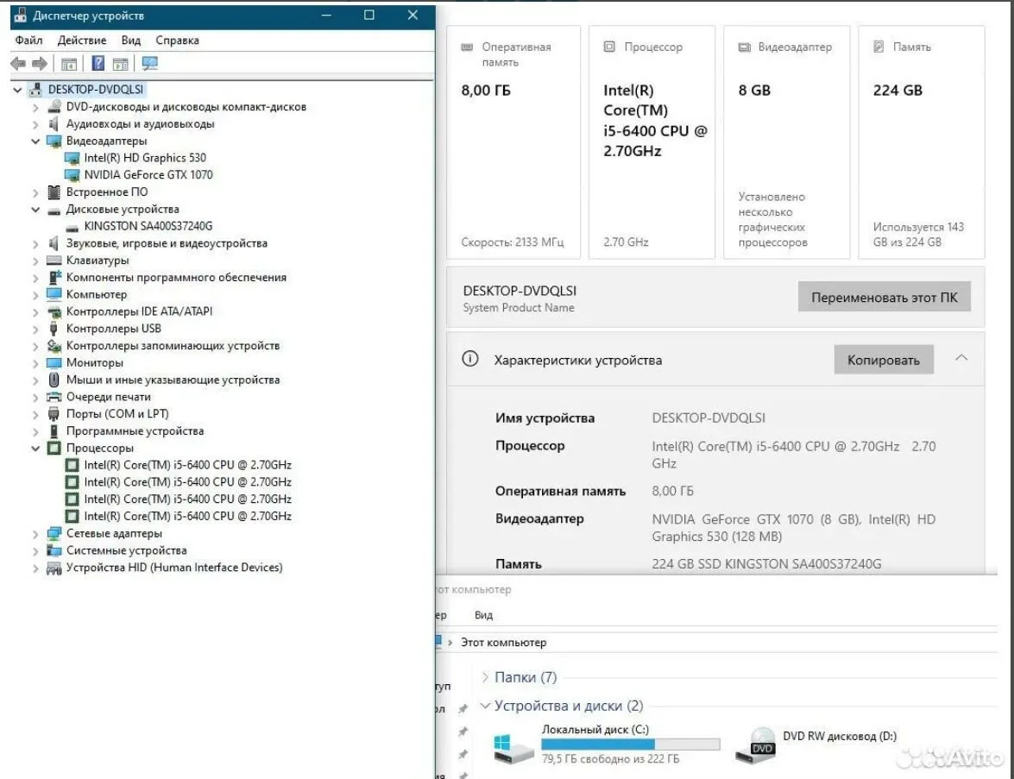Expand the Контроллеры IDE ATA/ATAPI branch
The width and height of the screenshot is (1014, 779).
coord(35,311)
